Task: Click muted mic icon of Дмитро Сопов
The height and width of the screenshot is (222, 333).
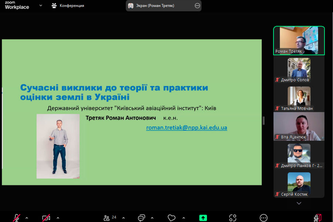Action: 277,80
